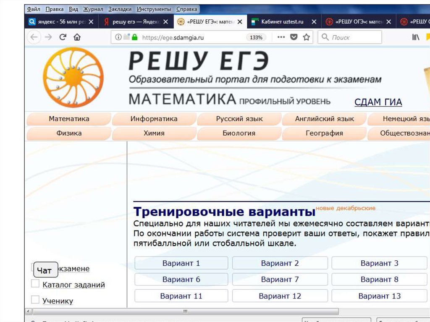This screenshot has width=430, height=322.
Task: Open the Ученику link
Action: (58, 301)
